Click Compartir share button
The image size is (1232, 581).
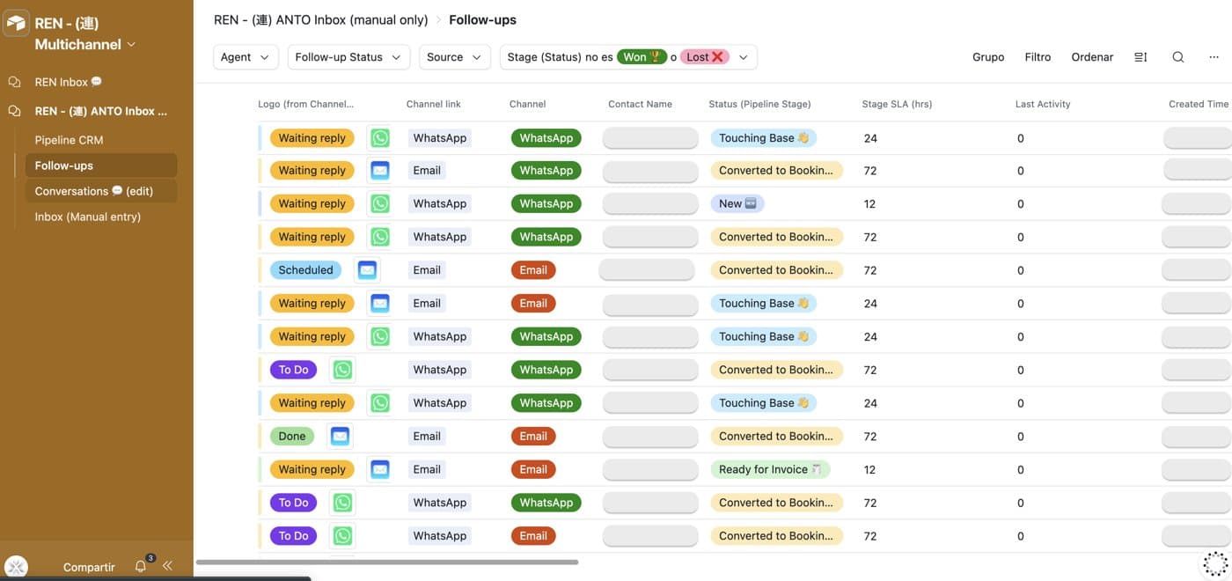89,567
